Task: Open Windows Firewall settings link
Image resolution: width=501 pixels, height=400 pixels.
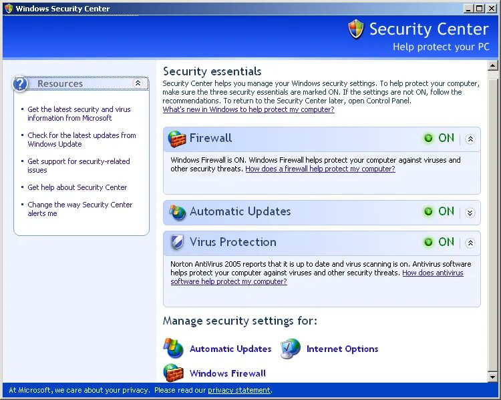Action: pyautogui.click(x=228, y=373)
